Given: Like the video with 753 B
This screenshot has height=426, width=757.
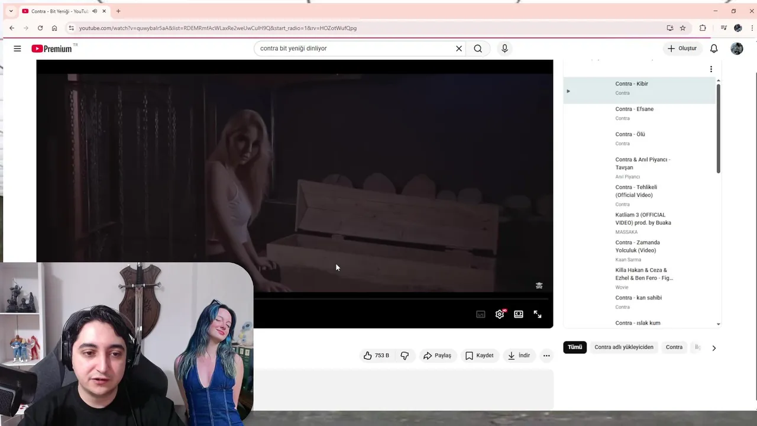Looking at the screenshot, I should click(376, 356).
